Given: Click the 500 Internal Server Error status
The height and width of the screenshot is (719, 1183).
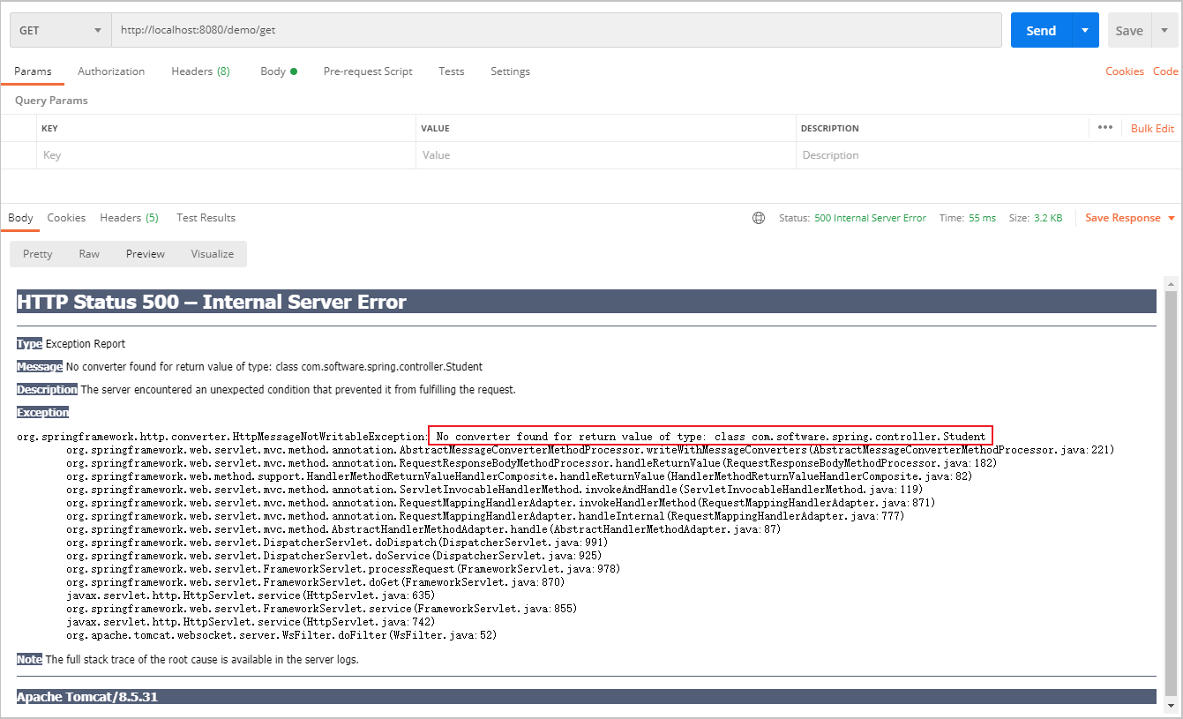Looking at the screenshot, I should point(870,218).
